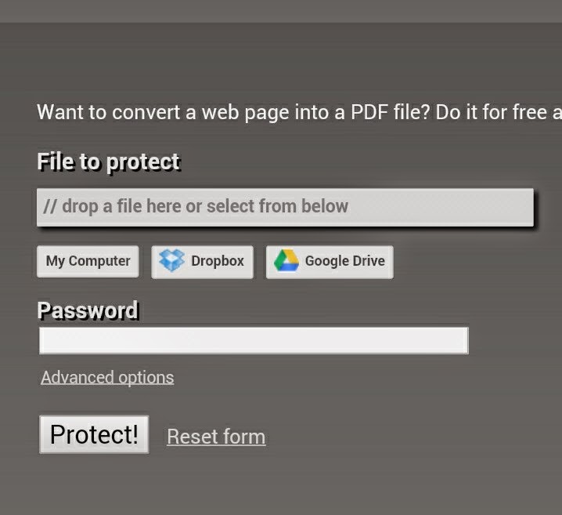This screenshot has height=515, width=562.
Task: Click the Password label above the field
Action: [88, 310]
